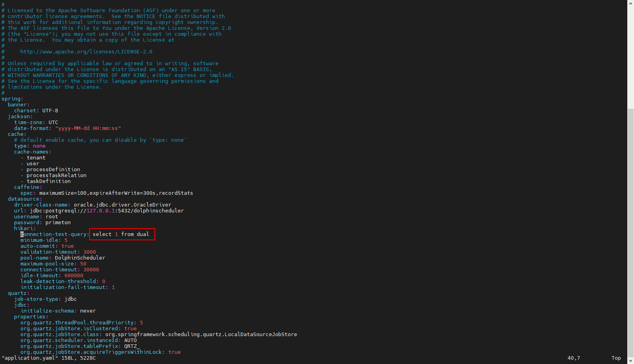Click the cache type none value
The height and width of the screenshot is (364, 634).
click(x=39, y=146)
